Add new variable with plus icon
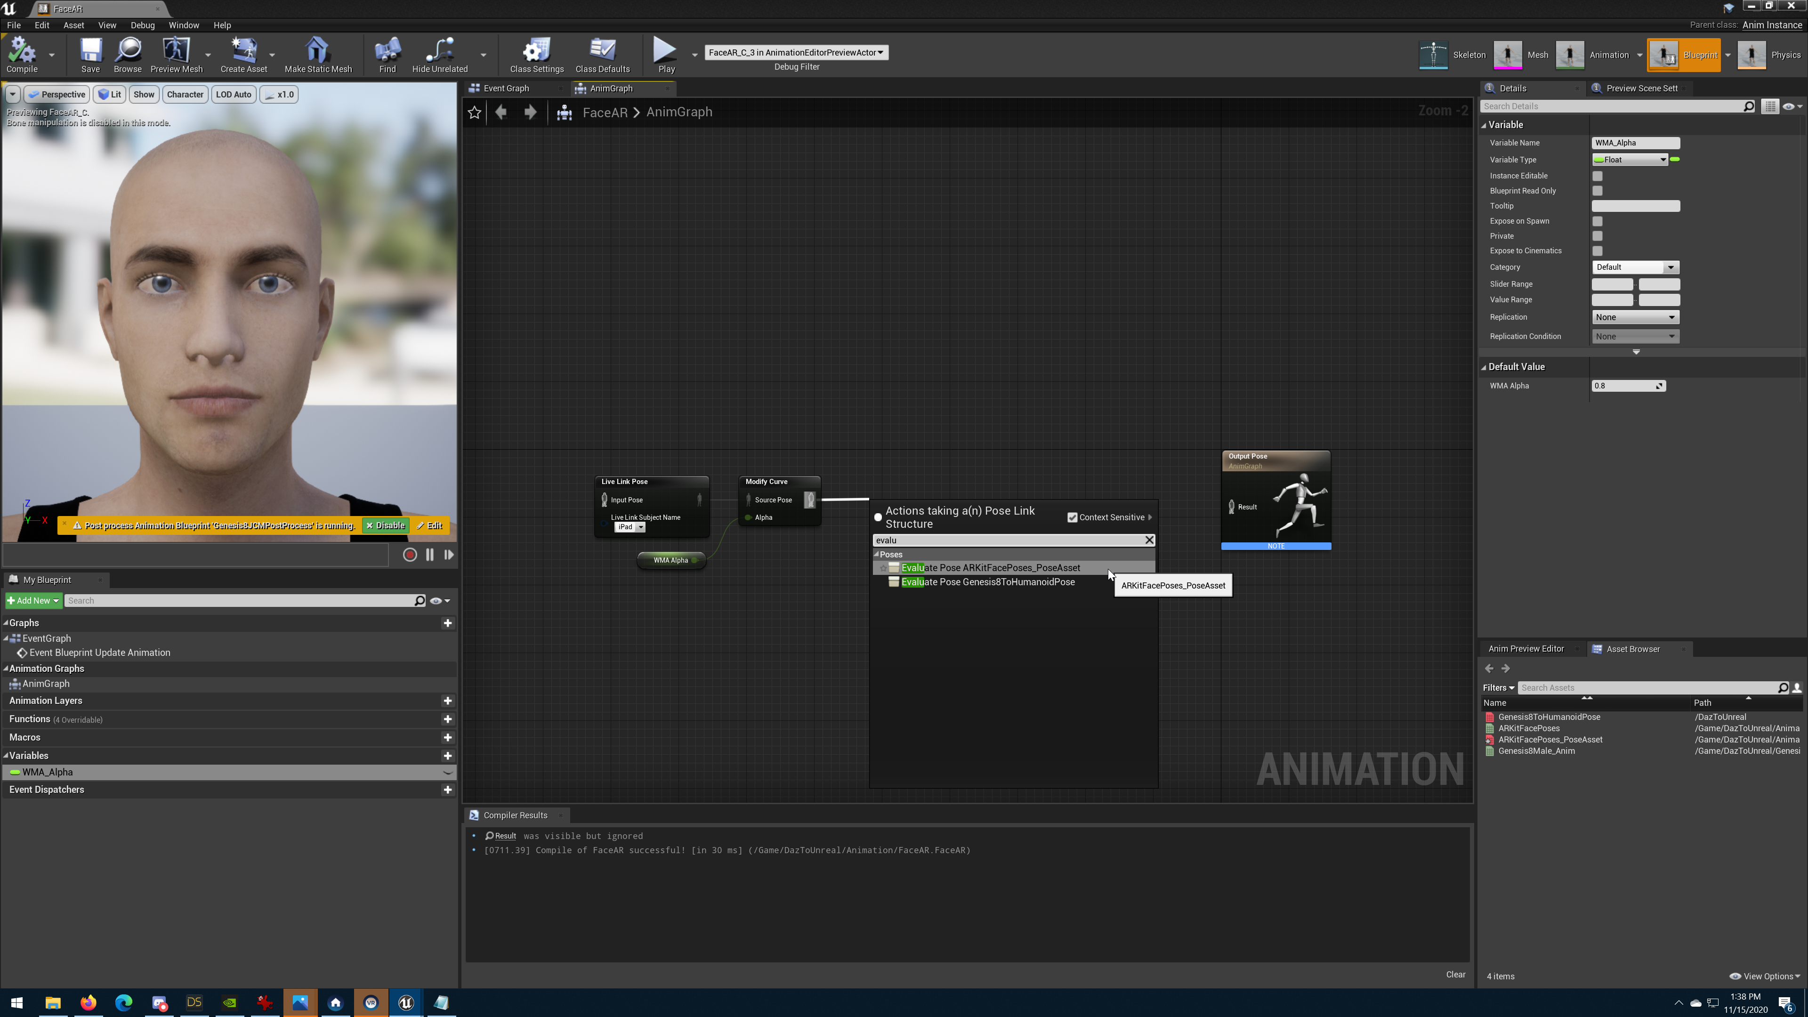1808x1017 pixels. tap(447, 756)
